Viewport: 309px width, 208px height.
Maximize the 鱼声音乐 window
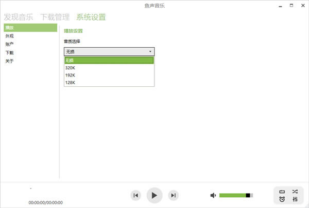[x=291, y=6]
